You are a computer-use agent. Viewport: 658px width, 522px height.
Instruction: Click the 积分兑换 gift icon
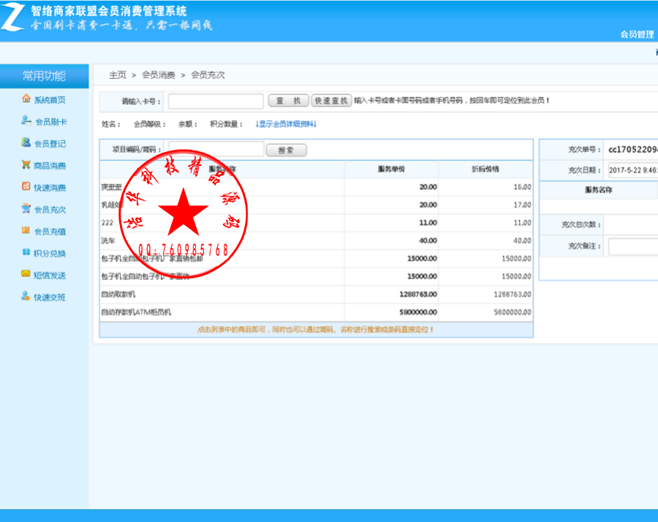(x=26, y=251)
